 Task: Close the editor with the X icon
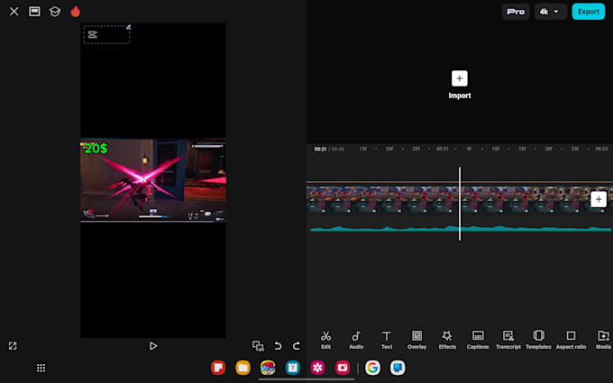point(14,12)
